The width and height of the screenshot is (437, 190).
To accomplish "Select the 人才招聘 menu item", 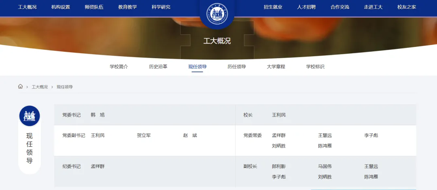I will click(306, 7).
